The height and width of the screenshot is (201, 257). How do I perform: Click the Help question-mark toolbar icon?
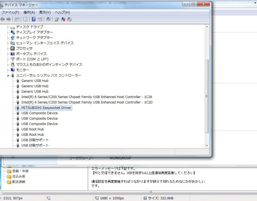pyautogui.click(x=34, y=19)
